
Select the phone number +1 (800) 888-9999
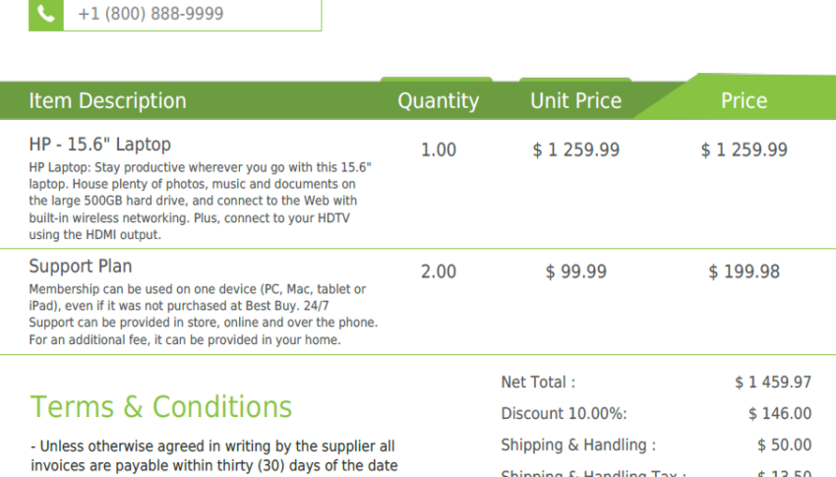[150, 14]
